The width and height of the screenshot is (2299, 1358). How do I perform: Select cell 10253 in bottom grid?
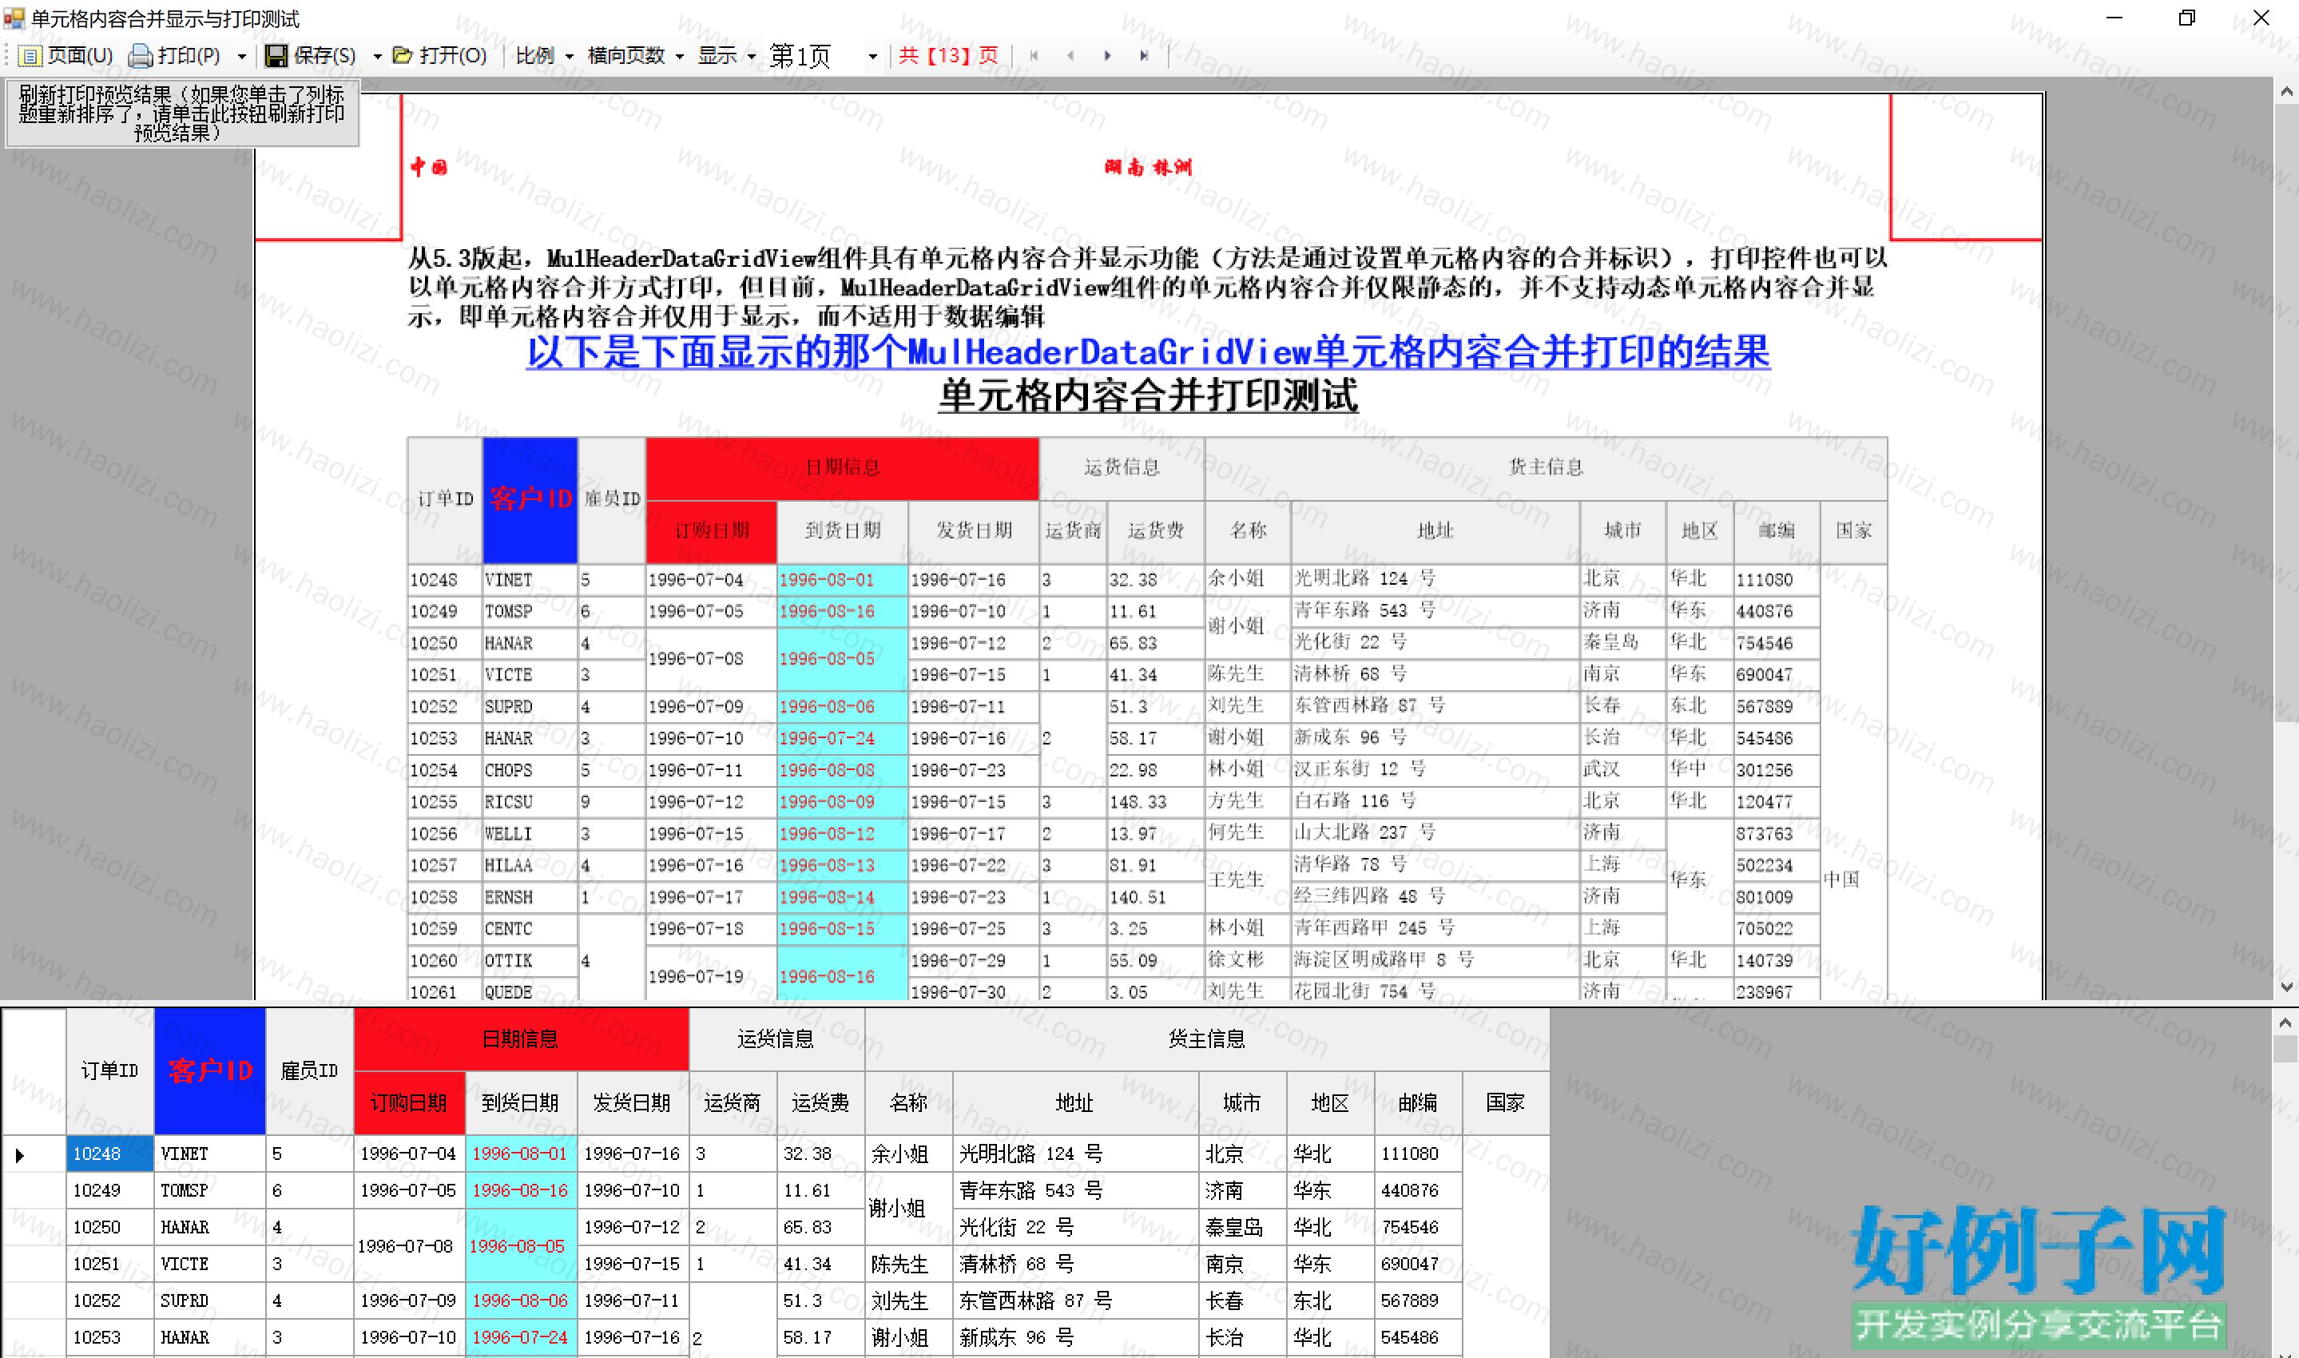(109, 1337)
